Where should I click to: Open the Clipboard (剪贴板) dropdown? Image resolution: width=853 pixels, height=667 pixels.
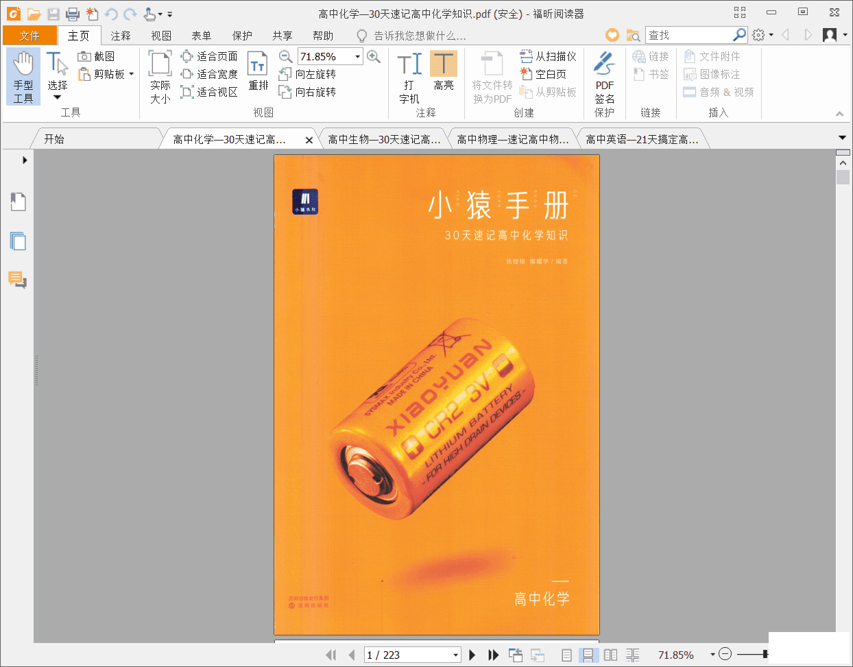131,74
